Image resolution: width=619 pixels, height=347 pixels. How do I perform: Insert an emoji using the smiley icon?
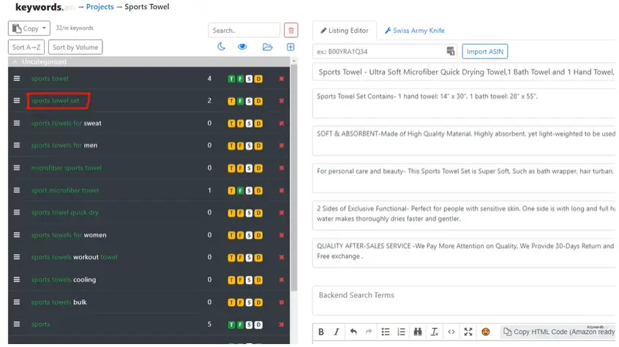coord(486,332)
